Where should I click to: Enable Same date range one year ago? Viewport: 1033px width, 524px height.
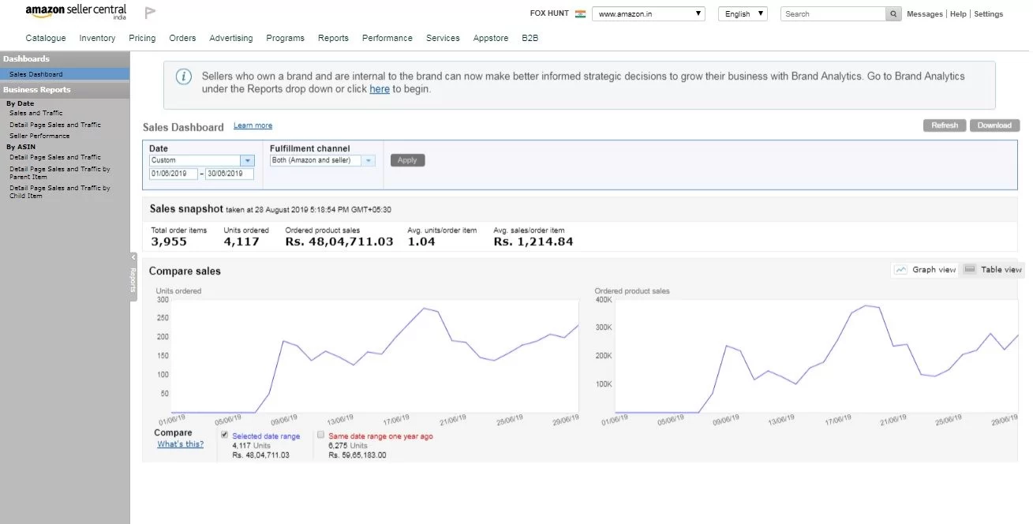320,435
